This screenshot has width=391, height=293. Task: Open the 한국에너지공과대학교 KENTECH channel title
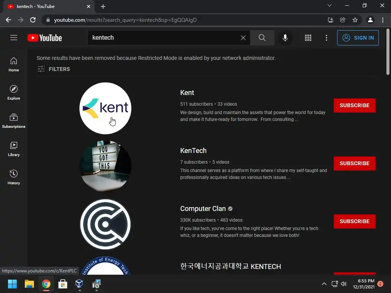click(230, 266)
